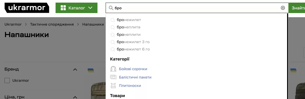Collapse the Бренд filter section
Viewport: 305px width, 99px height.
75,69
